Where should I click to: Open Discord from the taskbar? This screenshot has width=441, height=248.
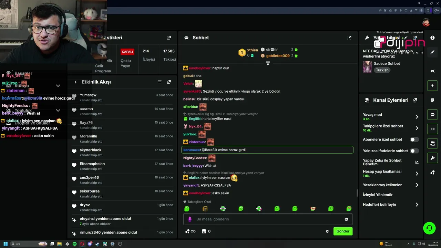tap(90, 244)
